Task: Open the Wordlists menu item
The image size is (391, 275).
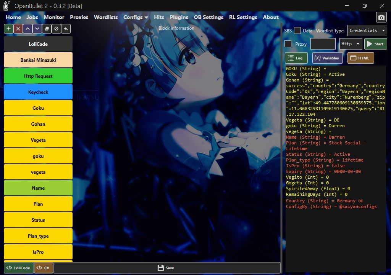Action: pos(106,17)
